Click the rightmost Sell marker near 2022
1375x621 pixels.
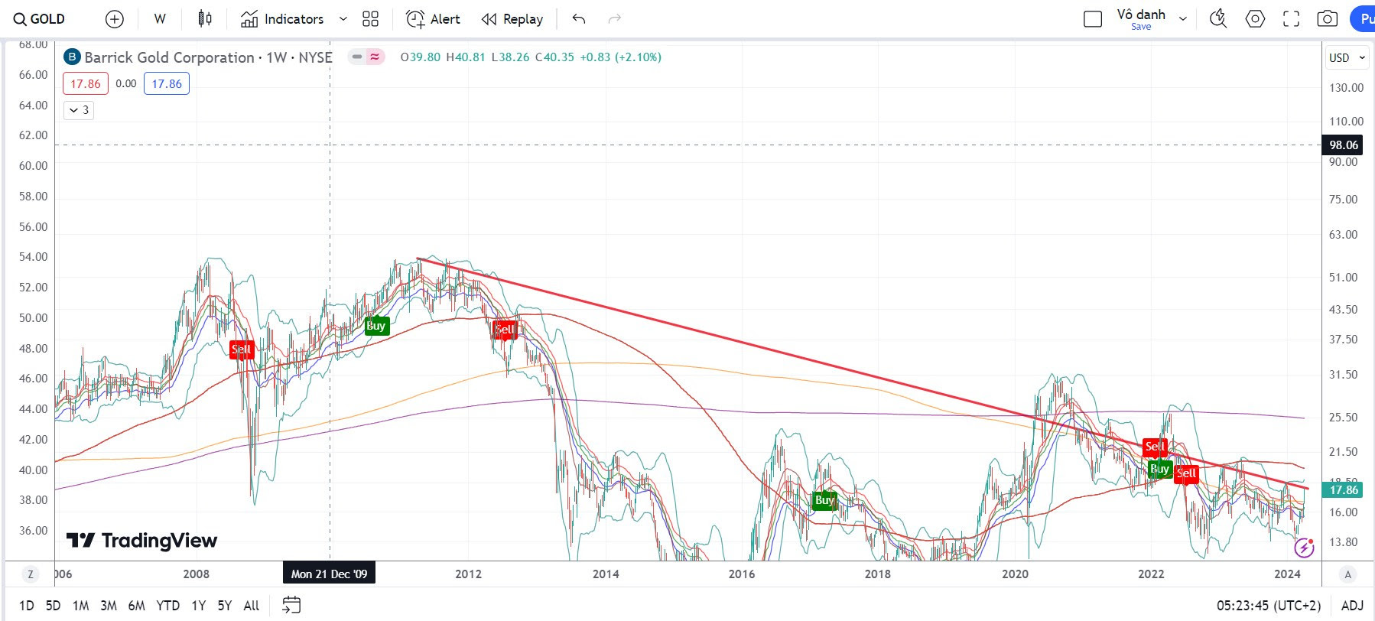coord(1186,474)
